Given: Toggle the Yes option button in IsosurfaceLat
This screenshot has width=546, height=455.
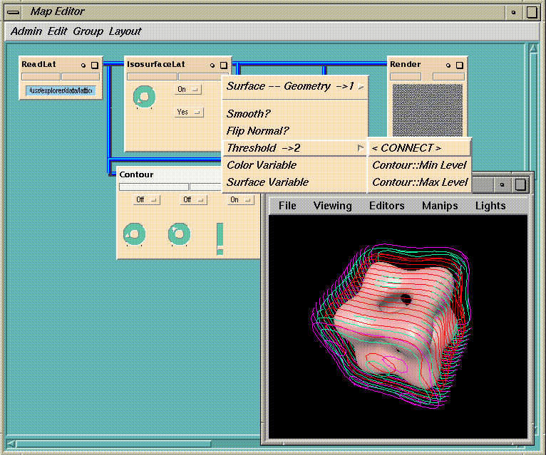Looking at the screenshot, I should click(188, 112).
